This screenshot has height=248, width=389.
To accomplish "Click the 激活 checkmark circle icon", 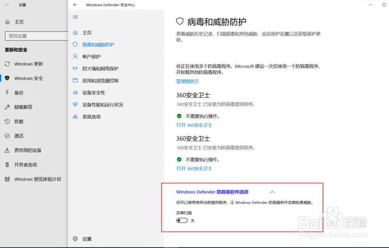I will coord(7,136).
